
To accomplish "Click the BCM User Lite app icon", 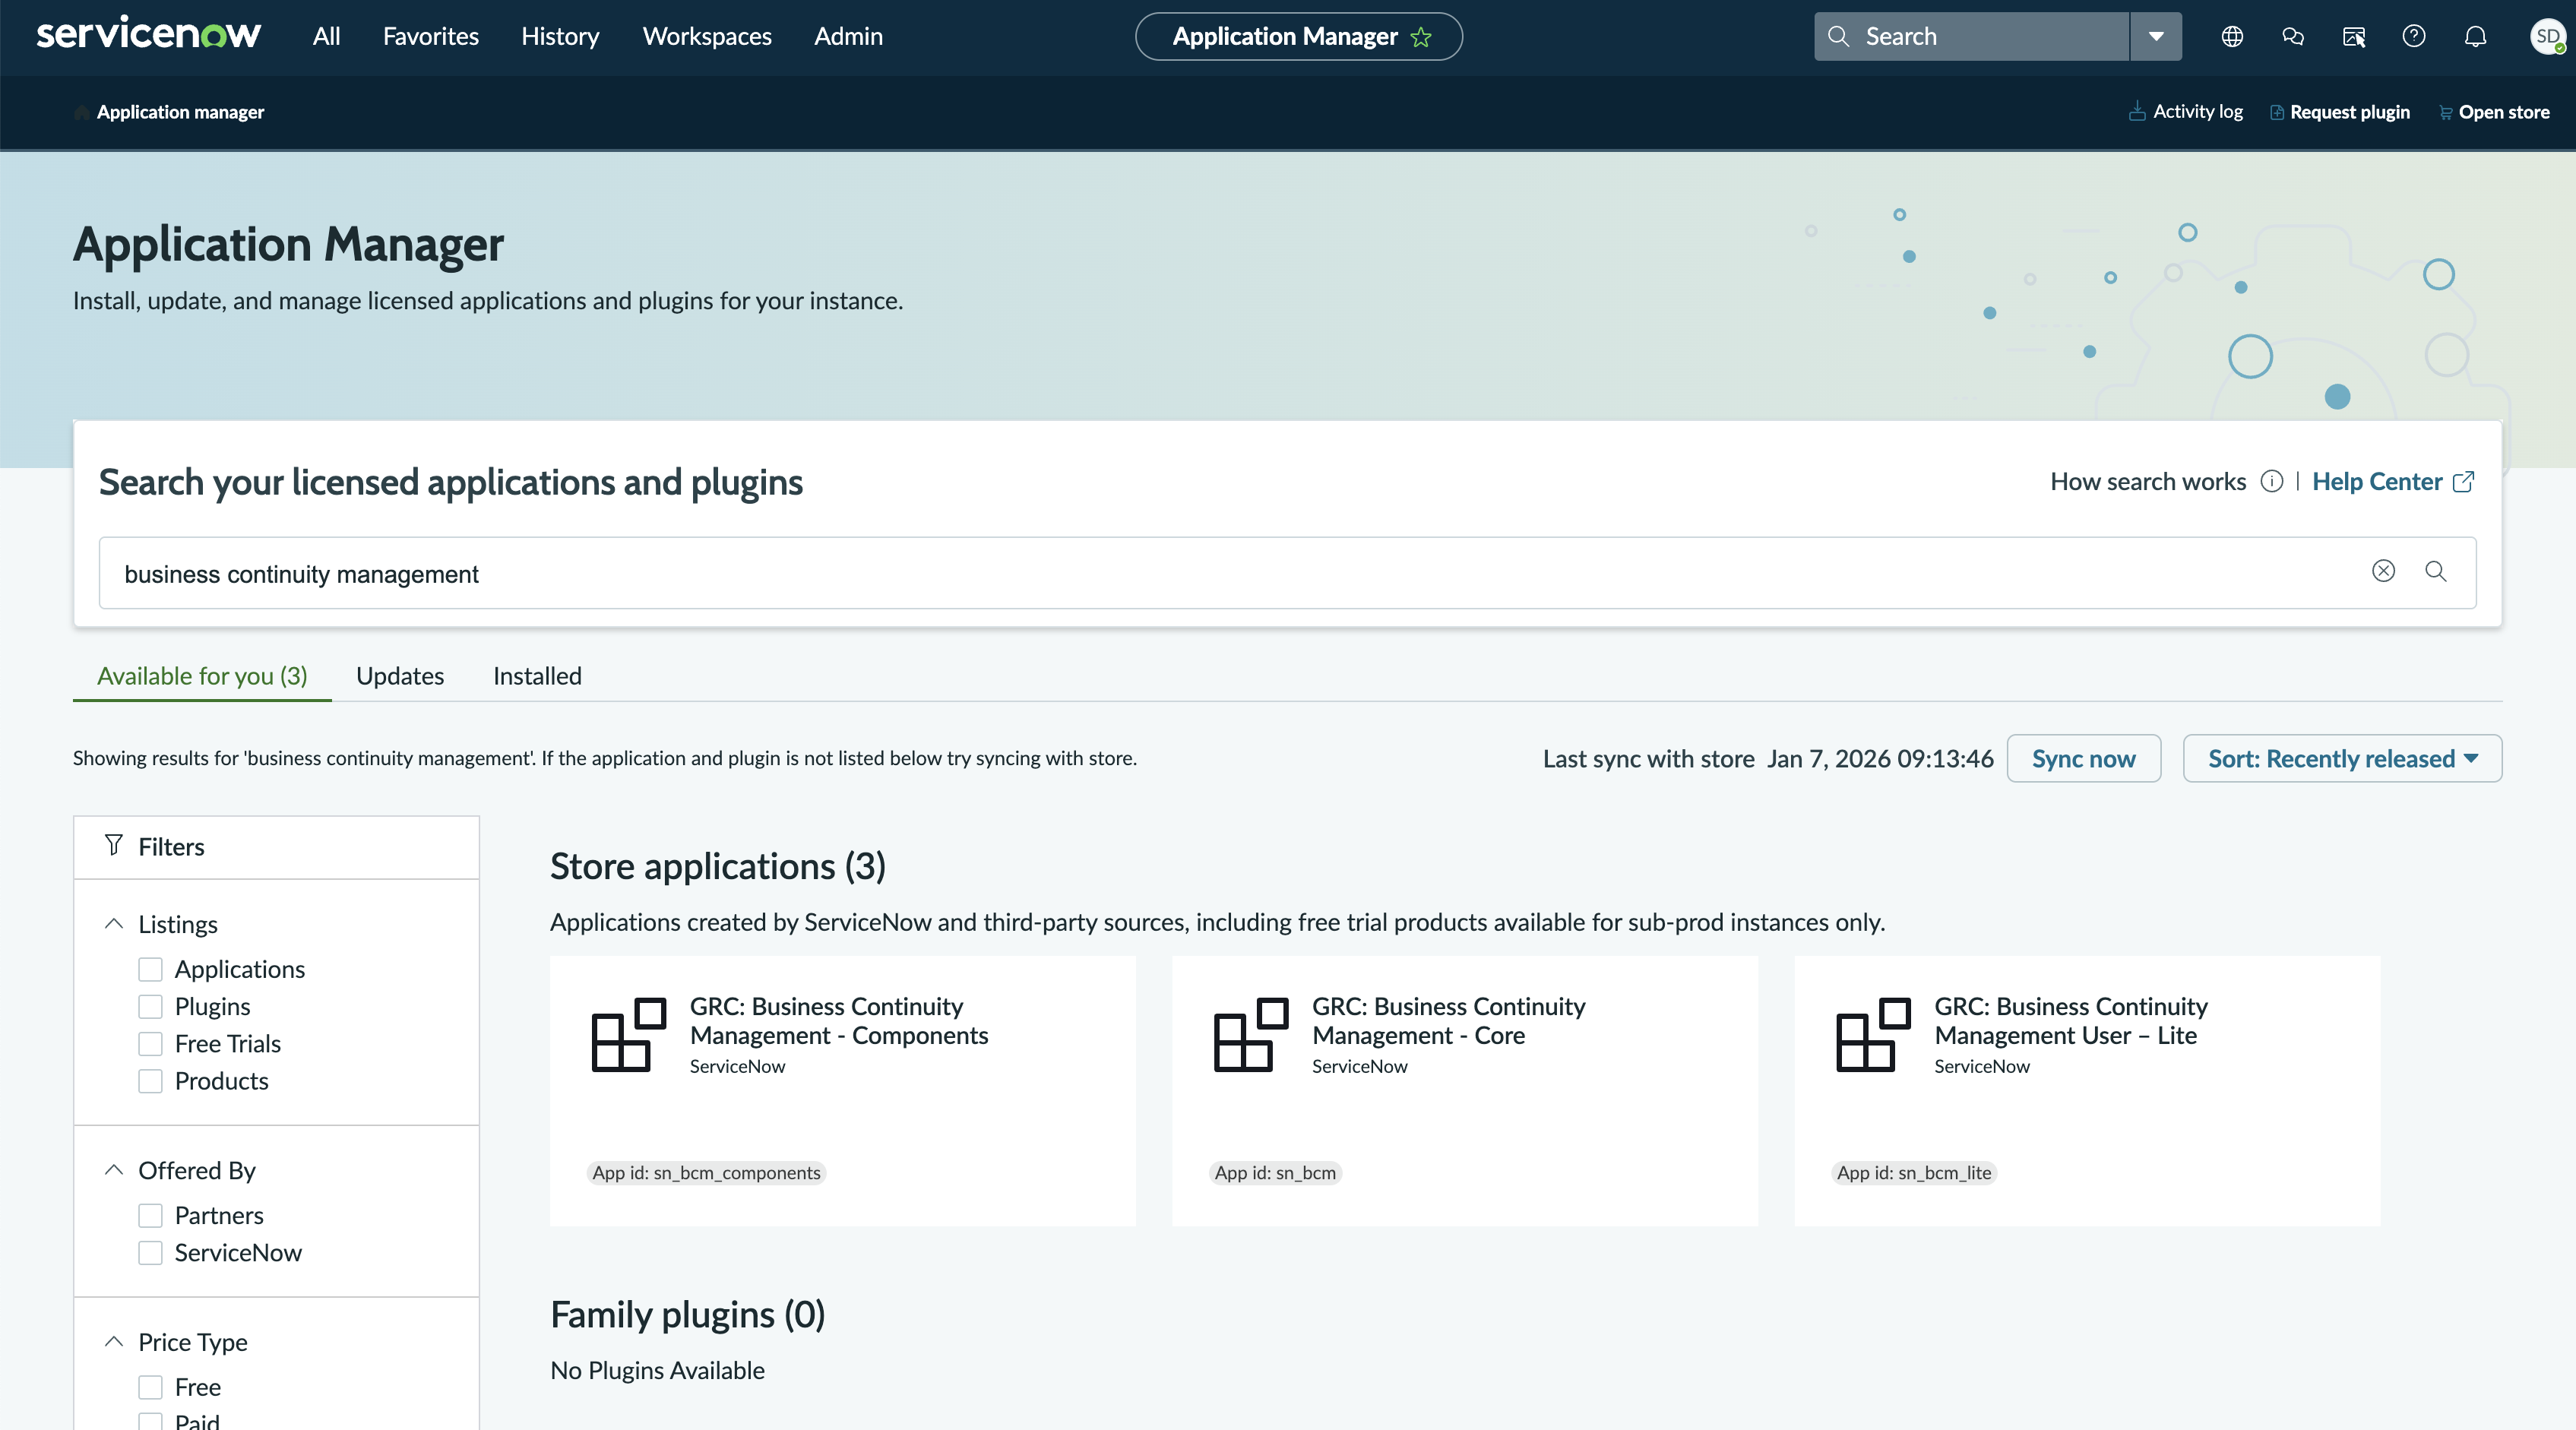I will tap(1873, 1034).
